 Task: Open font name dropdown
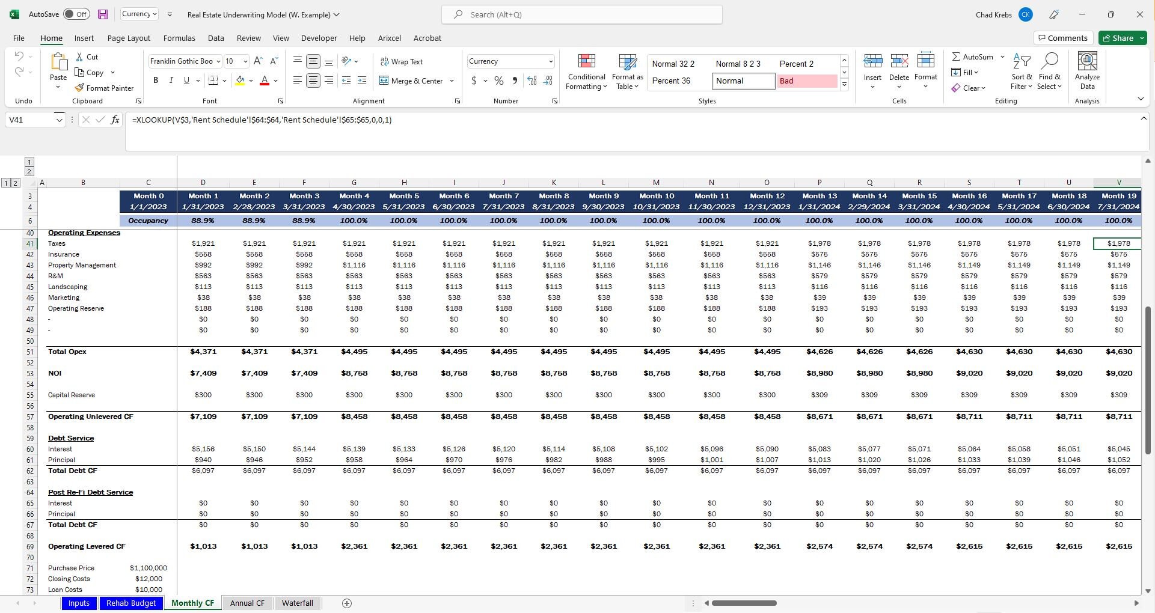coord(219,61)
